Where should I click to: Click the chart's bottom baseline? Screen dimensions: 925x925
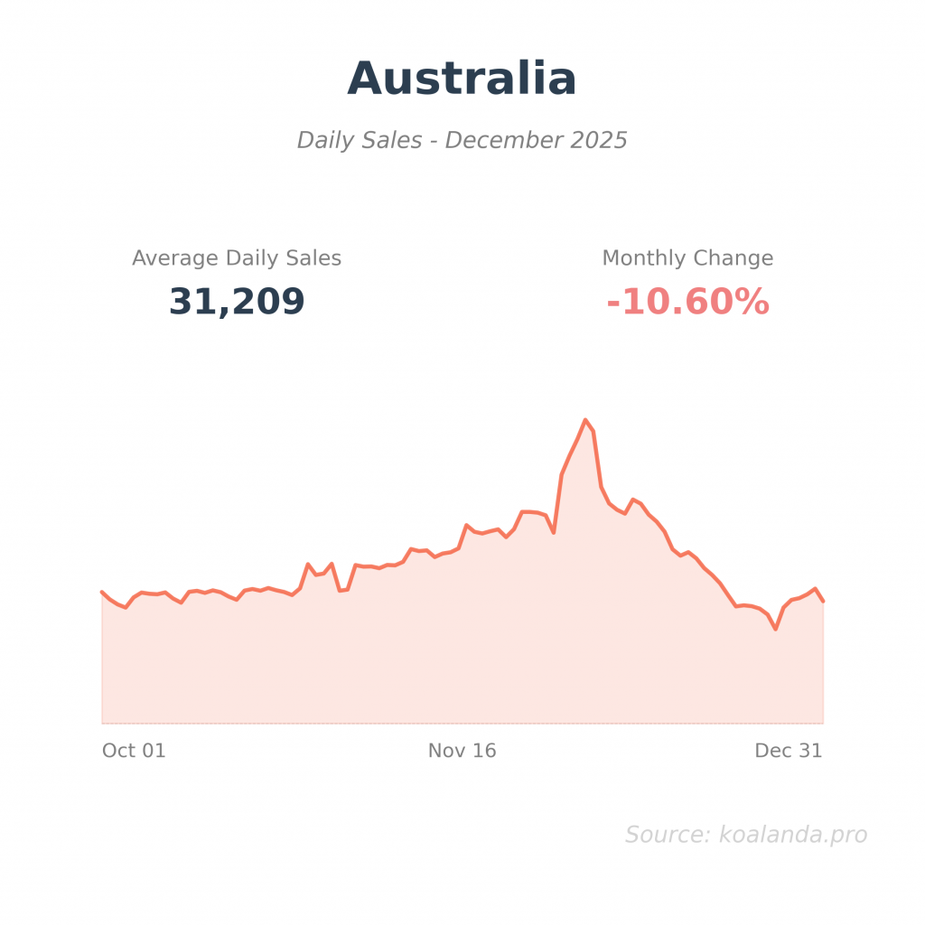coord(462,723)
